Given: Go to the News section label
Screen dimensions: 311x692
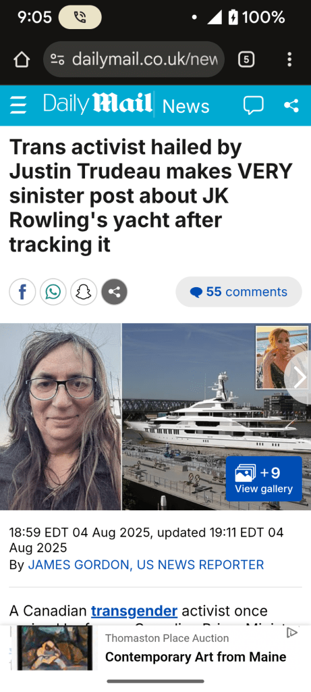Looking at the screenshot, I should click(x=186, y=106).
